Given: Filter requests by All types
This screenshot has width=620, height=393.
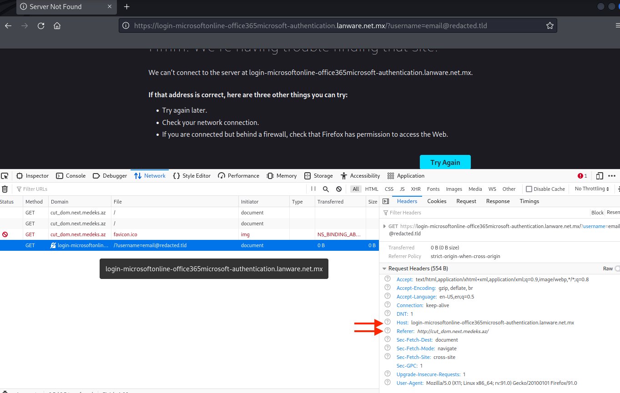Looking at the screenshot, I should pos(355,189).
